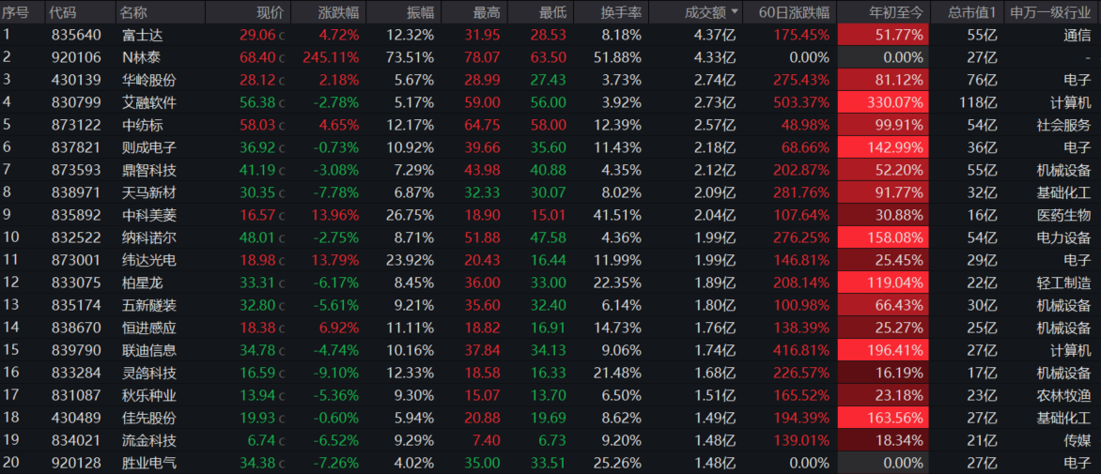Sort by 最低 column header

click(552, 12)
